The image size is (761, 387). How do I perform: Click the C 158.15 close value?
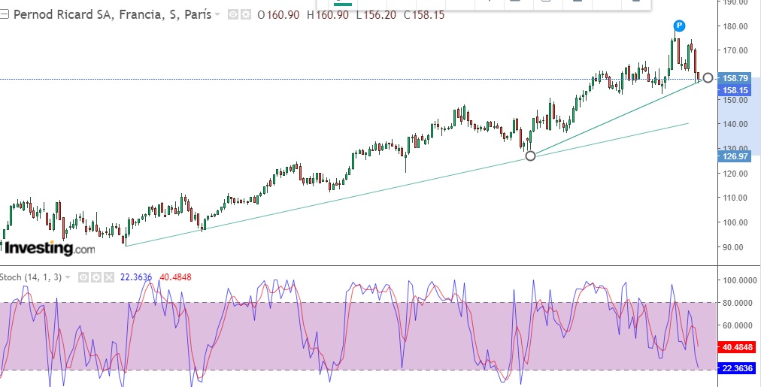tap(424, 15)
